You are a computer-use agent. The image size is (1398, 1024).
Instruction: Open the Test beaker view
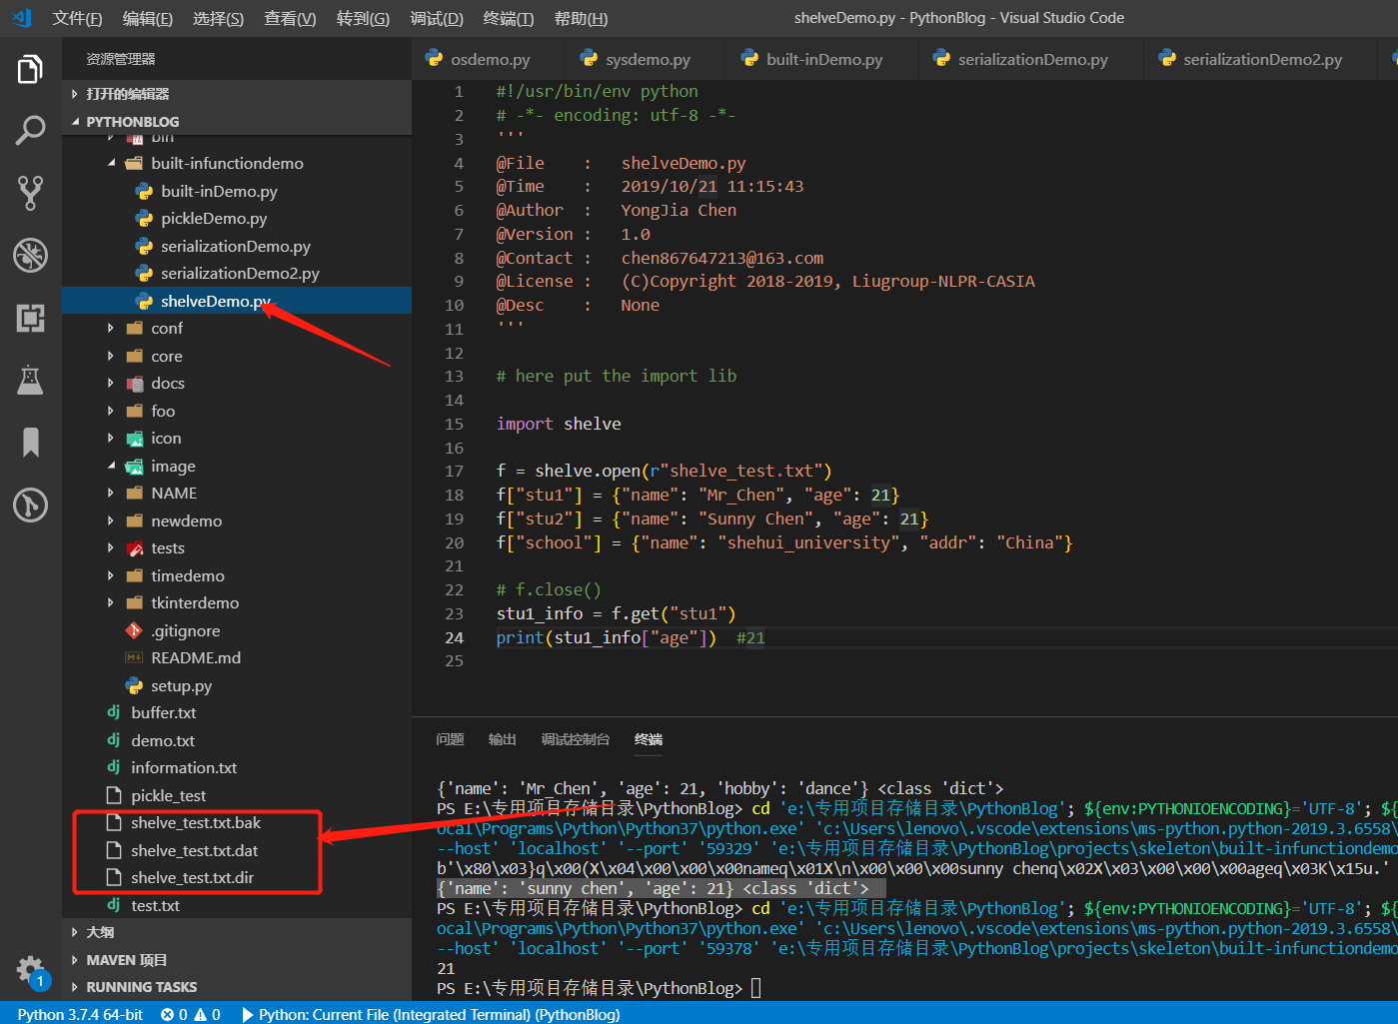pos(30,380)
